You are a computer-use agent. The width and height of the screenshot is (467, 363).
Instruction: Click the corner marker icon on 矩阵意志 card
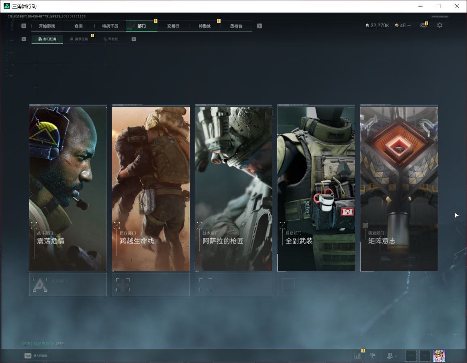coord(365,225)
